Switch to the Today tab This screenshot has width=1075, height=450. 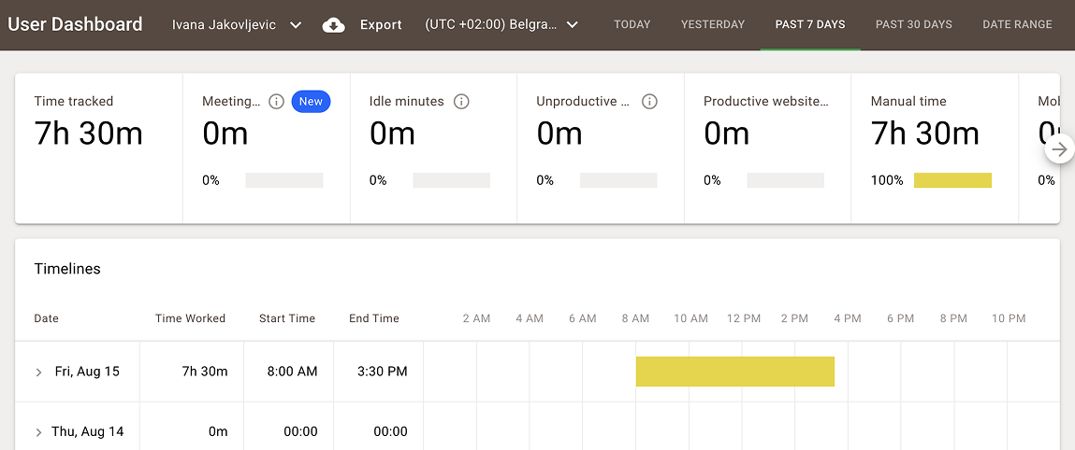(x=632, y=25)
